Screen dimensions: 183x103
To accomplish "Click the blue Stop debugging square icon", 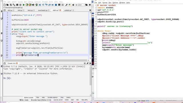I will pyautogui.click(x=56, y=5).
